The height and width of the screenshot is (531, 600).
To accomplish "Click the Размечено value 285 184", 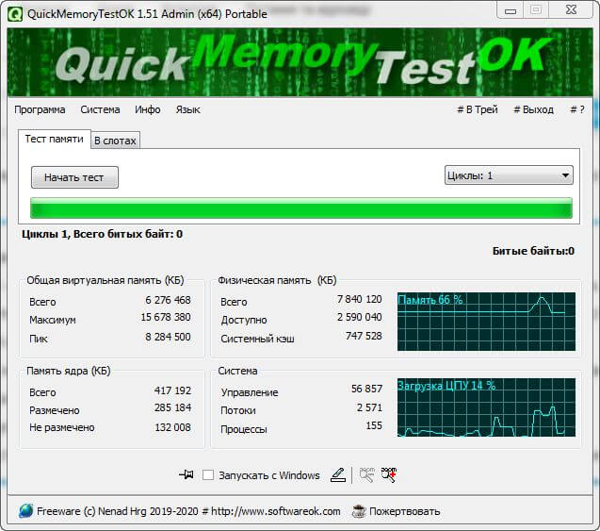I will [x=172, y=407].
